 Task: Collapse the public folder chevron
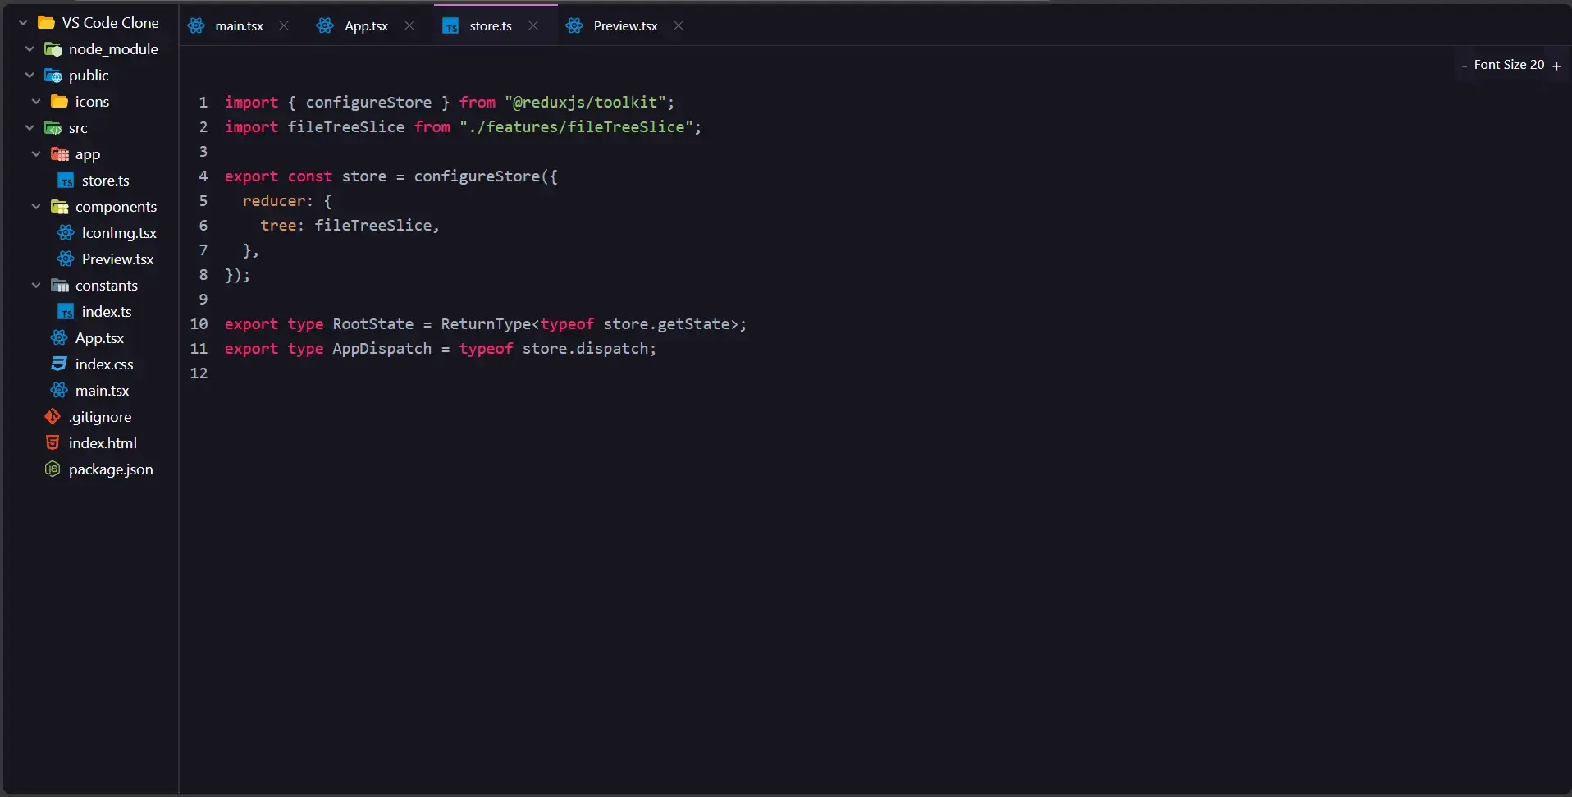click(x=30, y=76)
